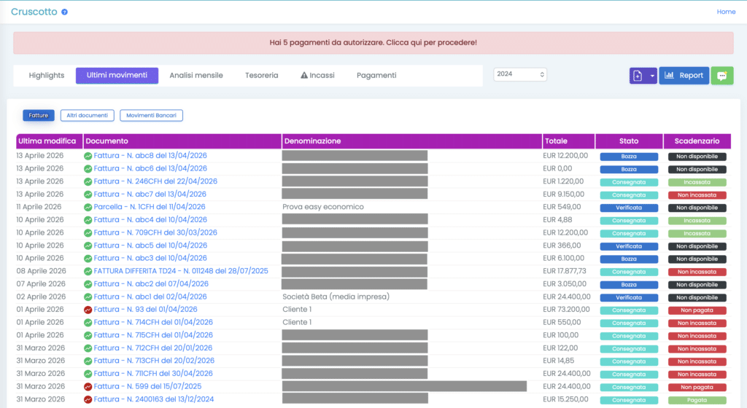Click the help icon beside Cruscotto title

65,12
